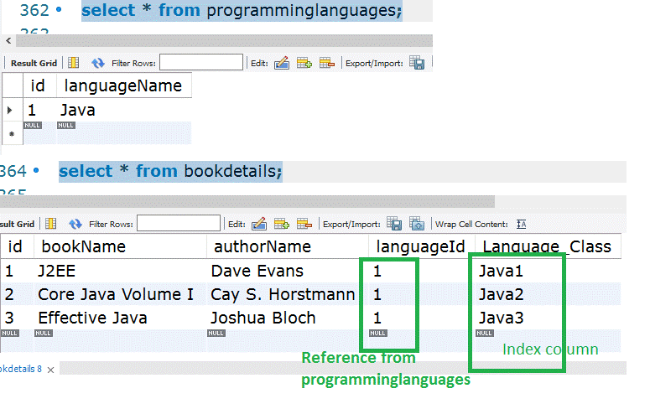This screenshot has height=409, width=650.
Task: Click insert new row icon in bookdetails toolbar
Action: 282,224
